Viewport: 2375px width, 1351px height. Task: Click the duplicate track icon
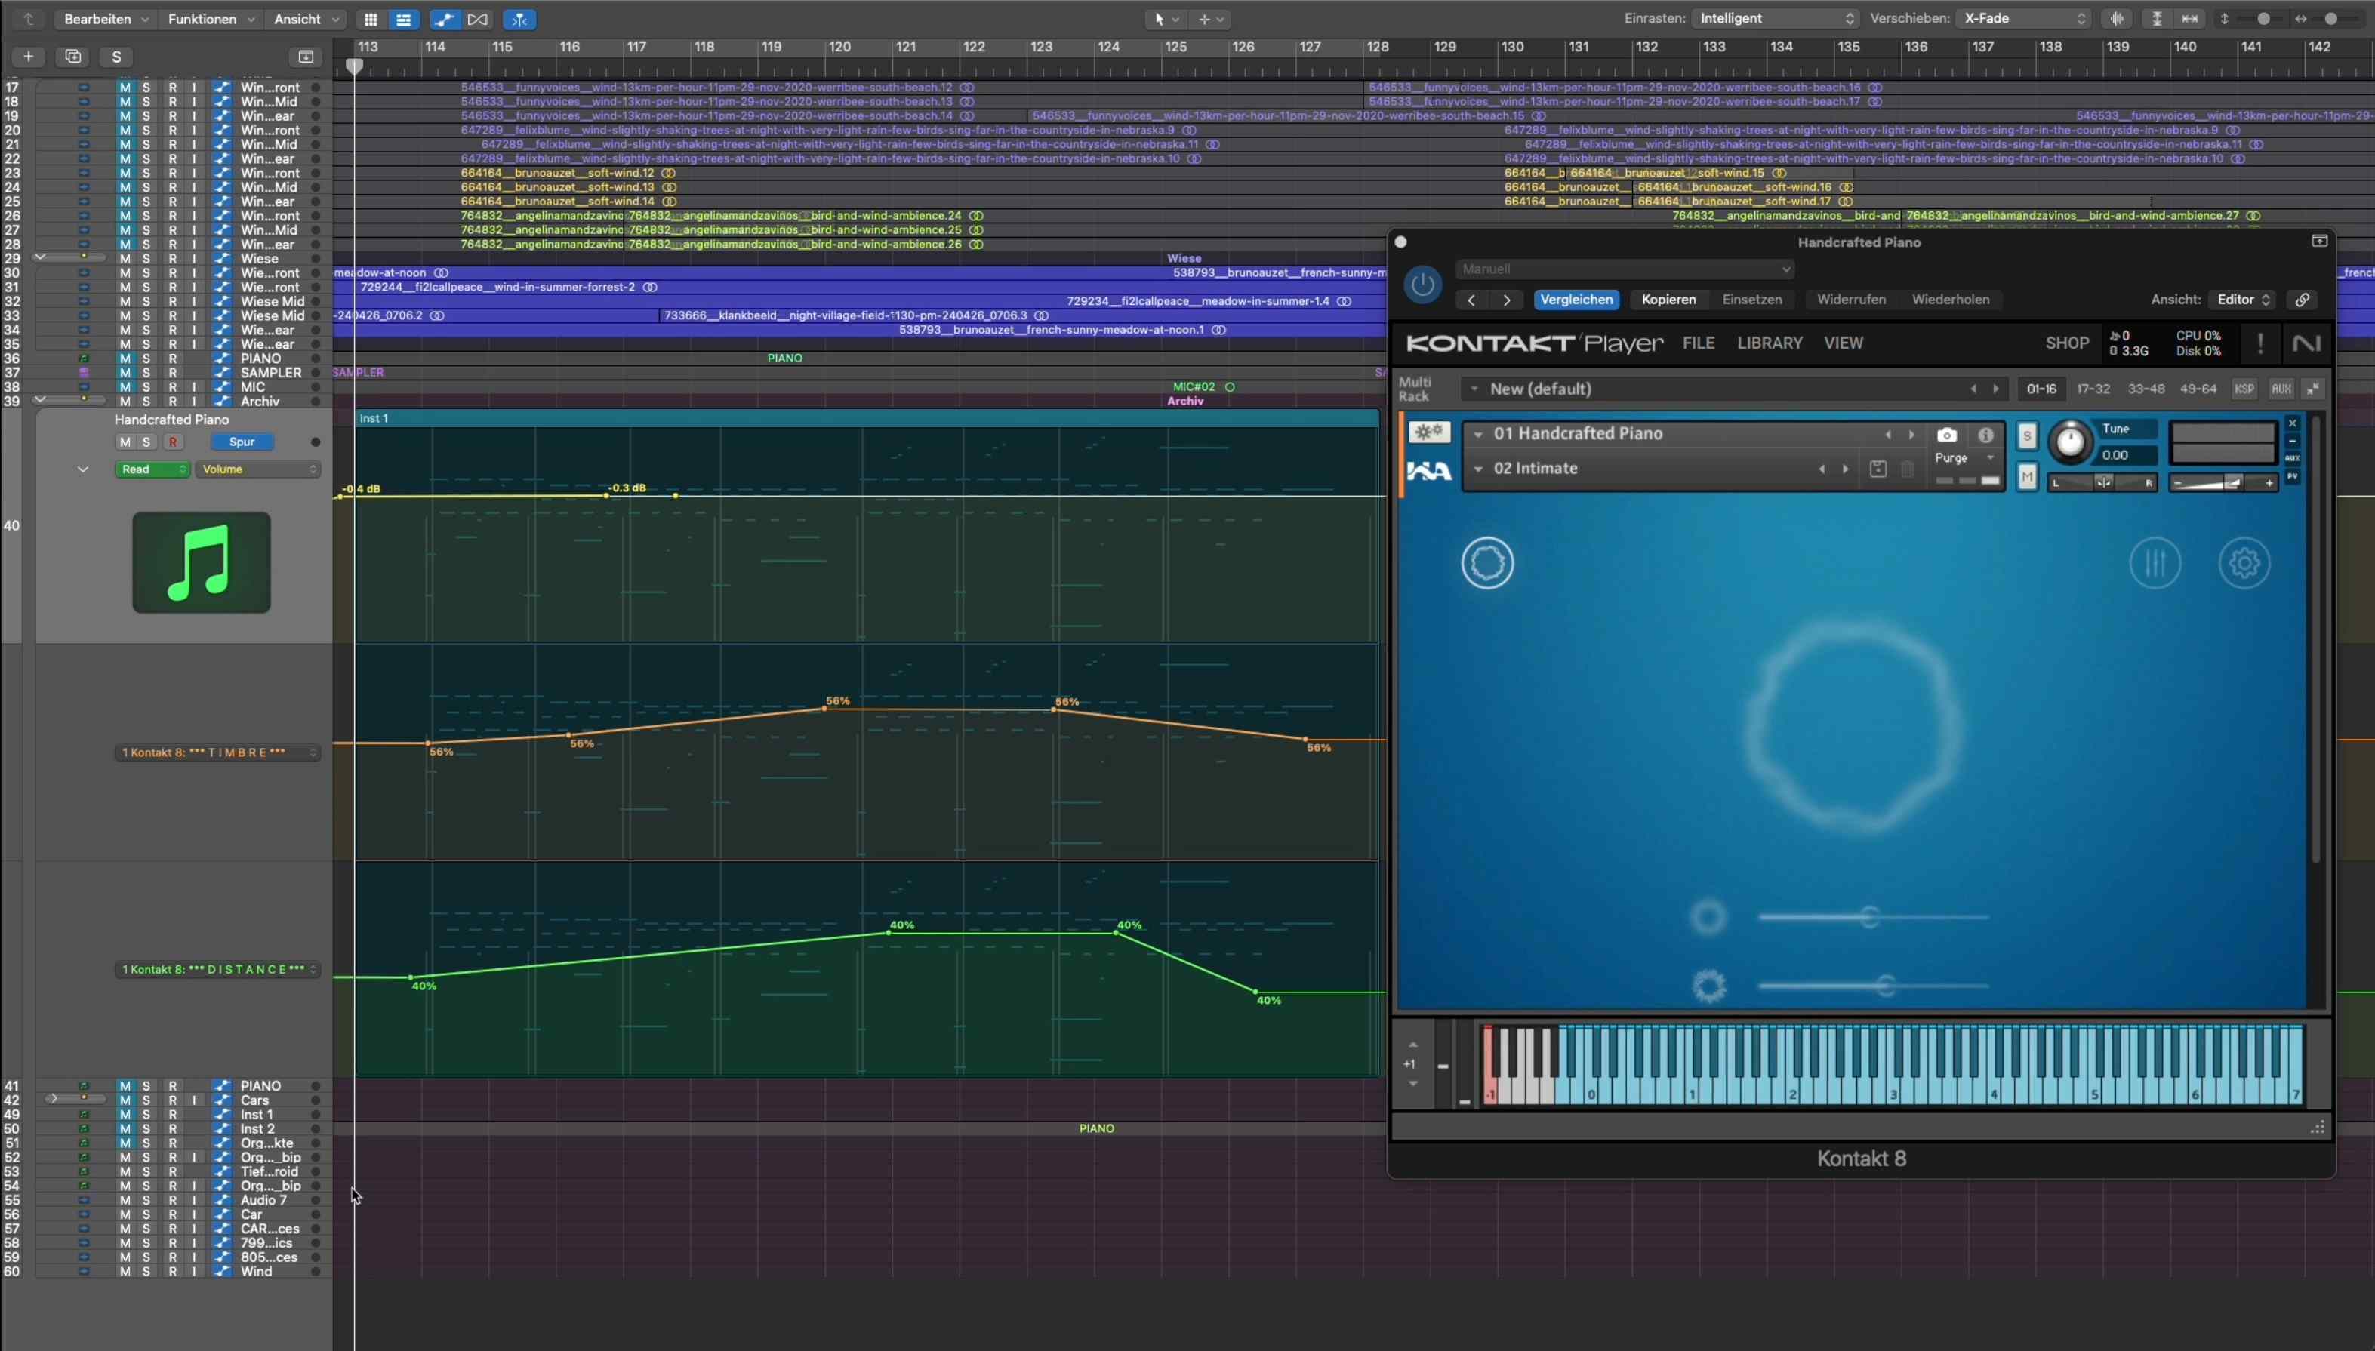click(x=72, y=57)
